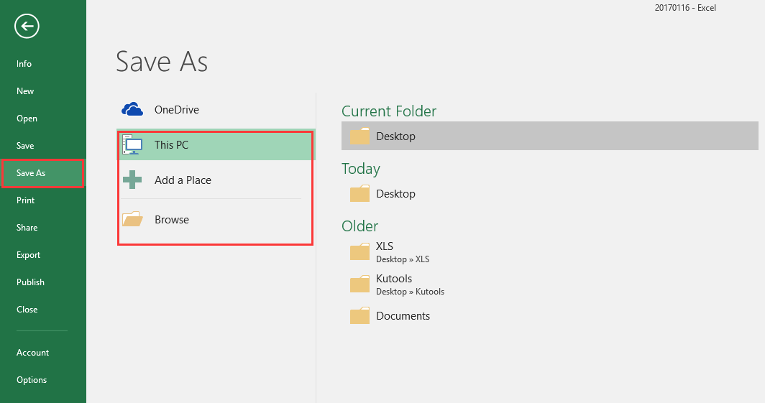765x403 pixels.
Task: Click the This PC computer icon
Action: (132, 144)
